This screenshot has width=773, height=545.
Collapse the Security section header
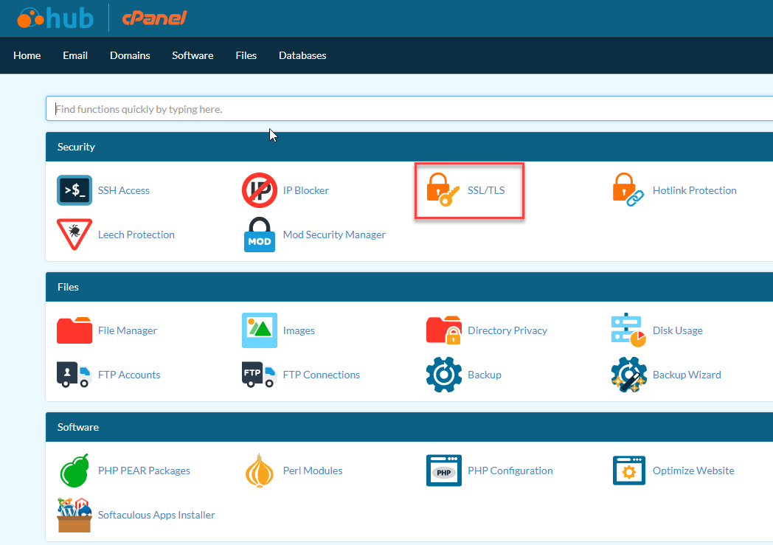coord(77,147)
